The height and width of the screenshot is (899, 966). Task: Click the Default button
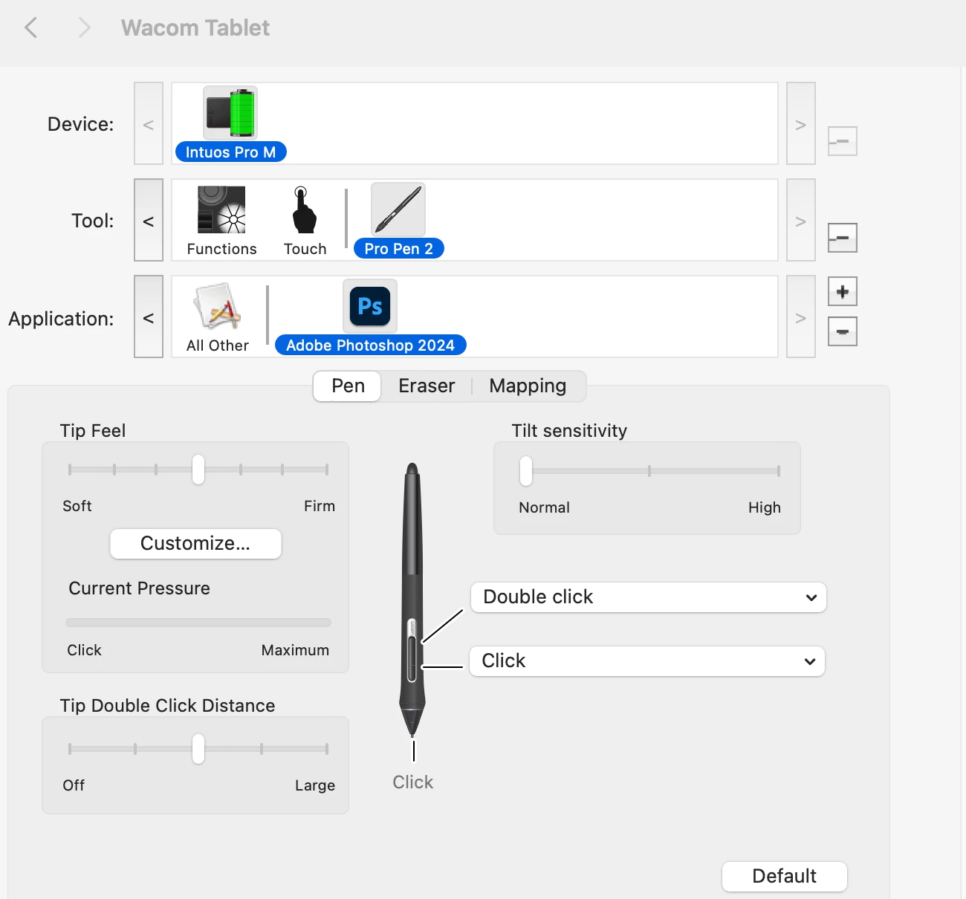784,877
